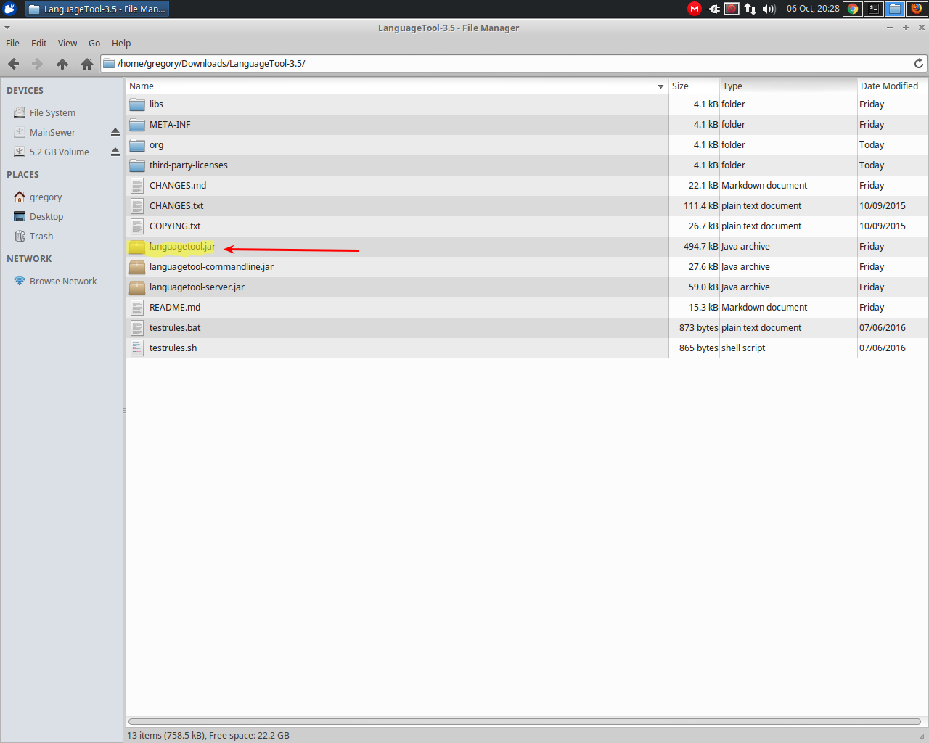
Task: Click the CHANGES.md file icon
Action: click(137, 186)
